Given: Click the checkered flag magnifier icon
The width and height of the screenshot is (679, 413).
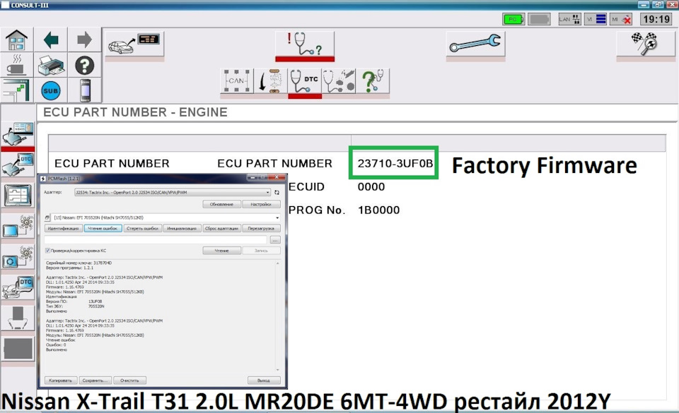Looking at the screenshot, I should pos(645,44).
